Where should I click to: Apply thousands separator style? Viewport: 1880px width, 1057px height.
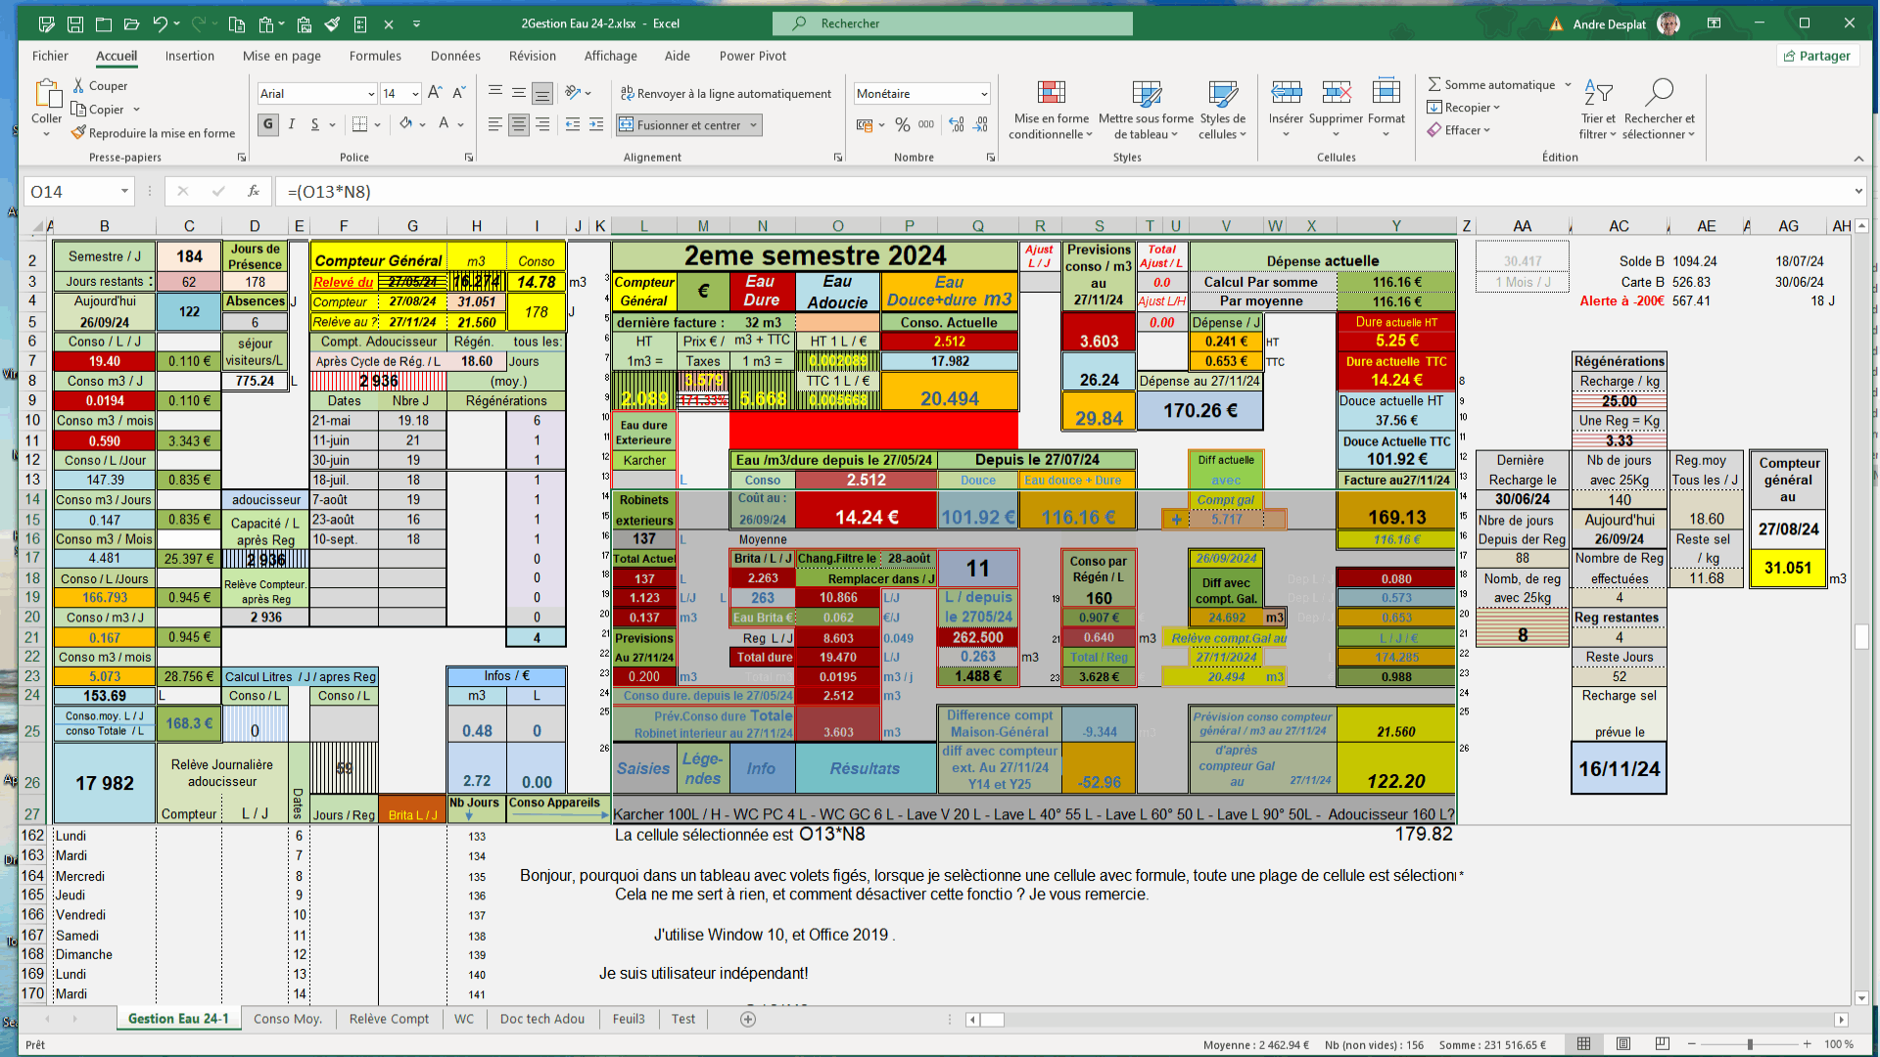[x=926, y=124]
